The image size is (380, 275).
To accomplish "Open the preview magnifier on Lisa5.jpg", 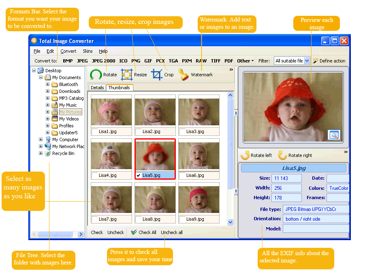I will click(x=334, y=135).
